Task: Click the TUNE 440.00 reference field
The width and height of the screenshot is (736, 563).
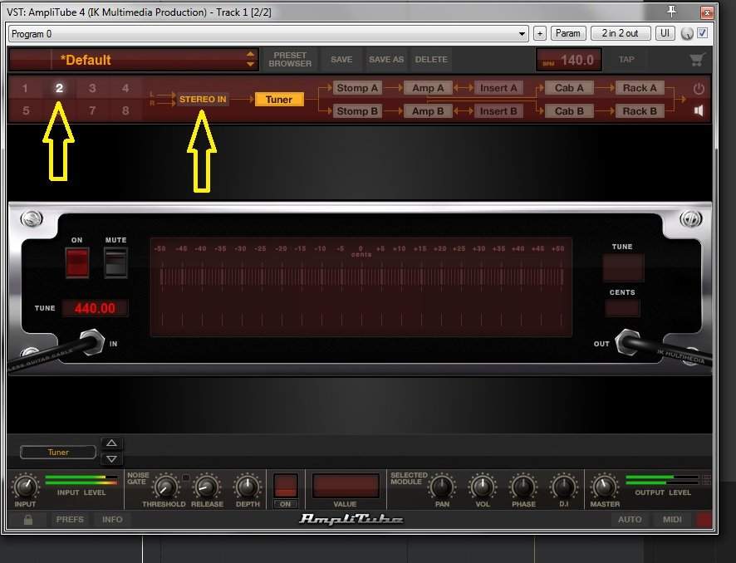Action: (95, 308)
